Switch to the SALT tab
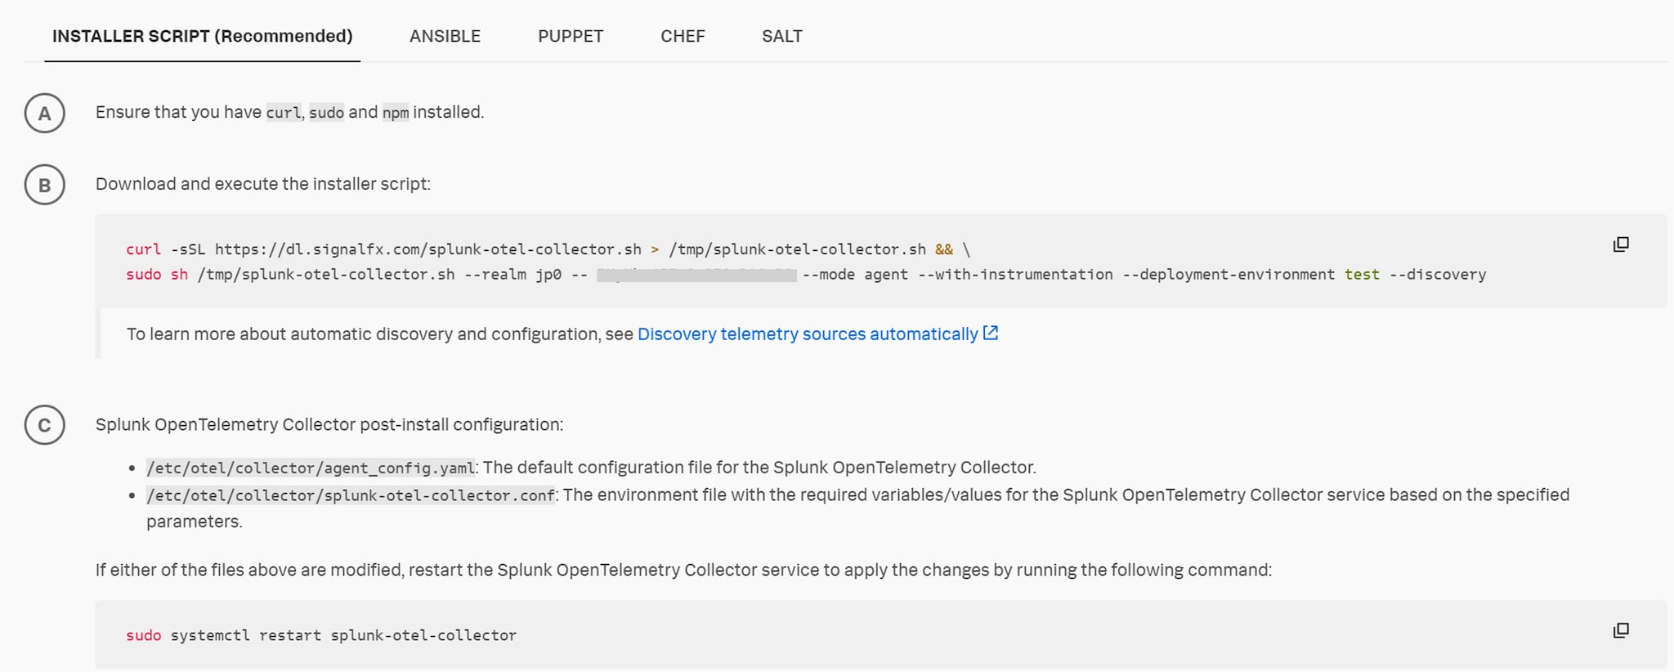This screenshot has width=1674, height=672. (782, 36)
